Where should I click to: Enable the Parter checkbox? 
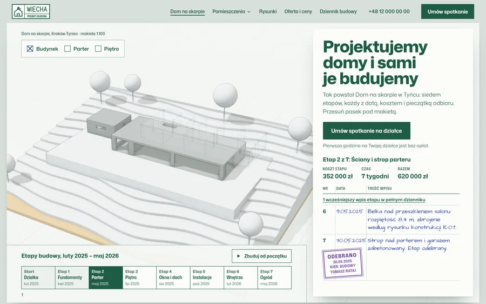[x=67, y=49]
